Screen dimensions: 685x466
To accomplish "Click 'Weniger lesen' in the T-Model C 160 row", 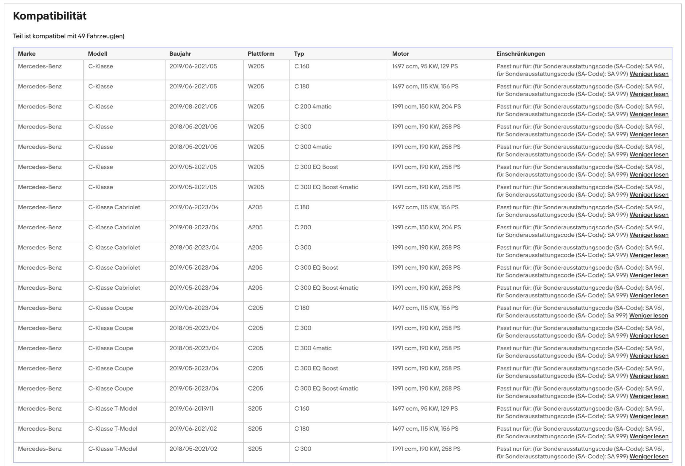I will click(x=649, y=416).
